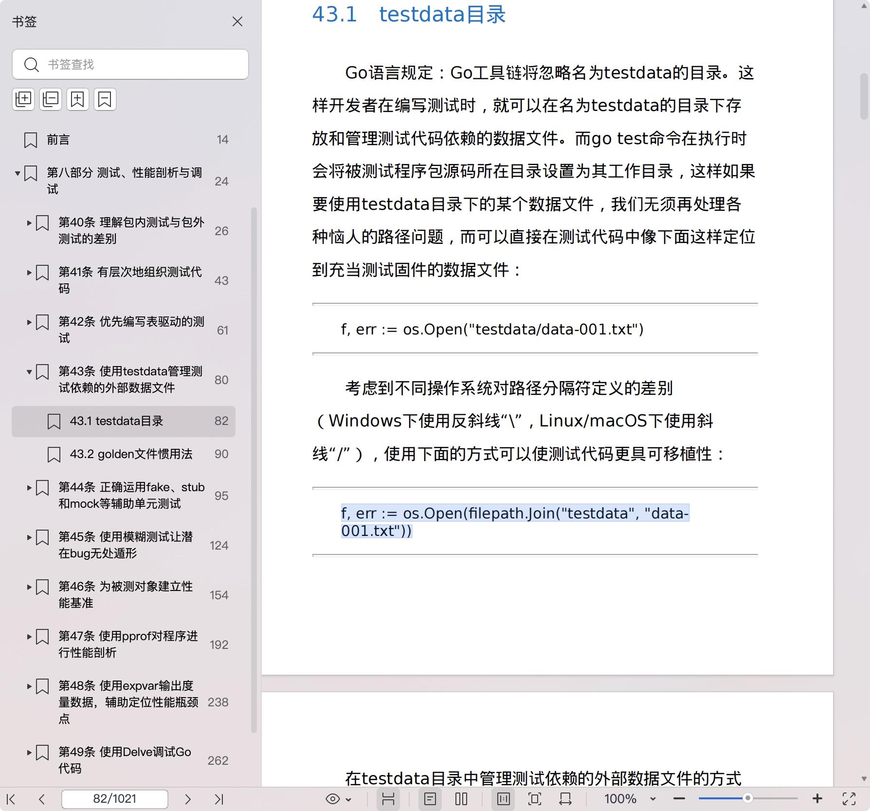This screenshot has width=870, height=811.
Task: Collapse all bookmarks icon
Action: [51, 99]
